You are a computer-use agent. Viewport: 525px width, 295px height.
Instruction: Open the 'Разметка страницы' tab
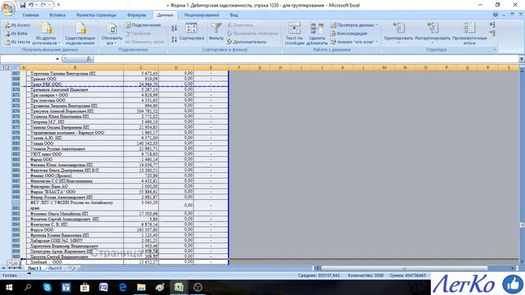[x=96, y=15]
